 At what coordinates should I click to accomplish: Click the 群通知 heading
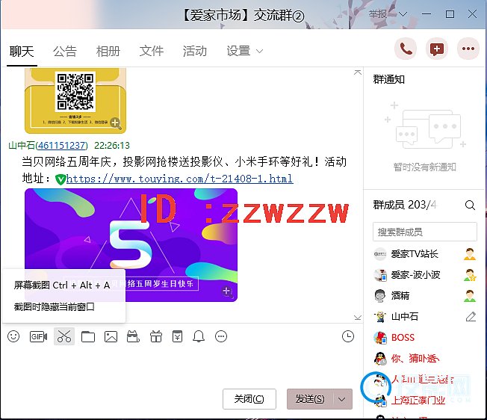[x=389, y=79]
